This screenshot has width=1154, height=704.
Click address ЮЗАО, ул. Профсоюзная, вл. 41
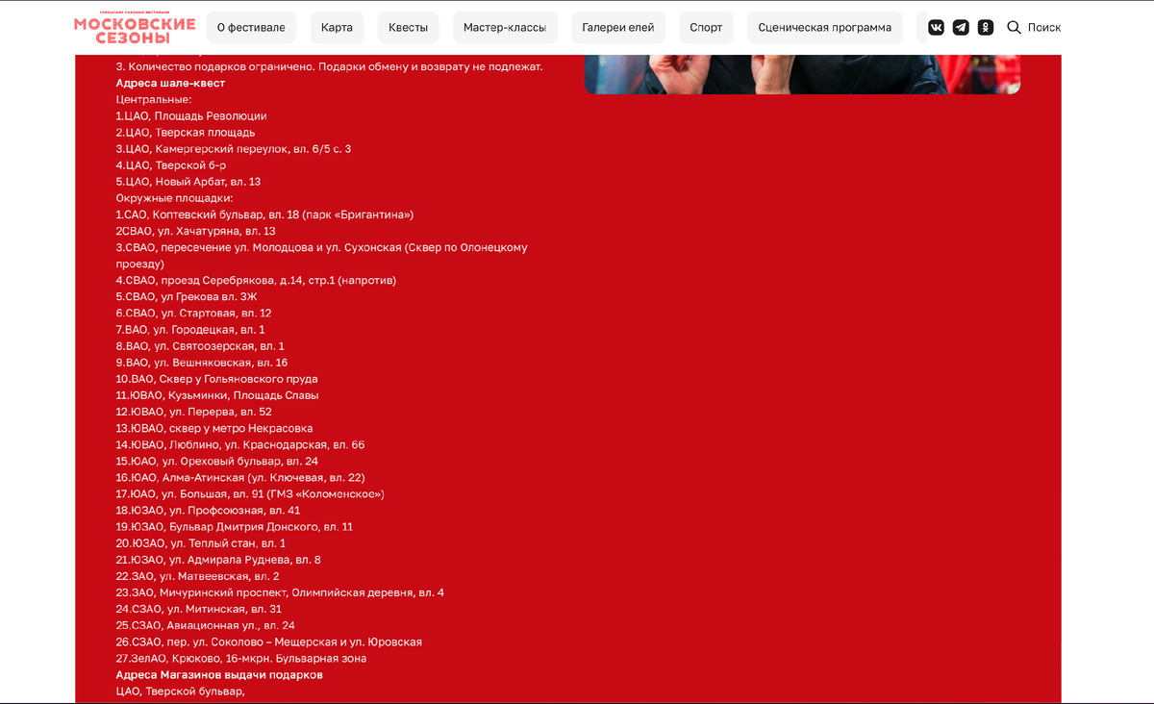[x=208, y=510]
